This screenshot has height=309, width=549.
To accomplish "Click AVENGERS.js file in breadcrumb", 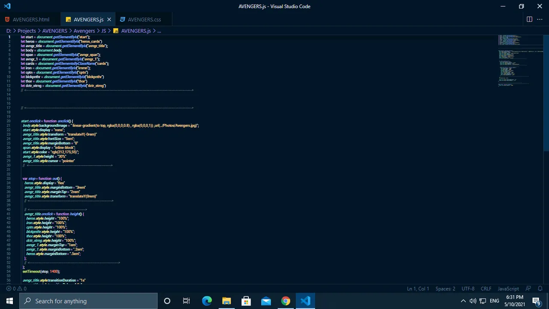I will (136, 31).
